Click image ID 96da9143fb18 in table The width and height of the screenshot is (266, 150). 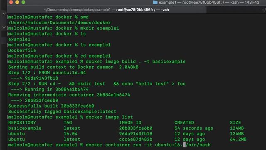[136, 134]
